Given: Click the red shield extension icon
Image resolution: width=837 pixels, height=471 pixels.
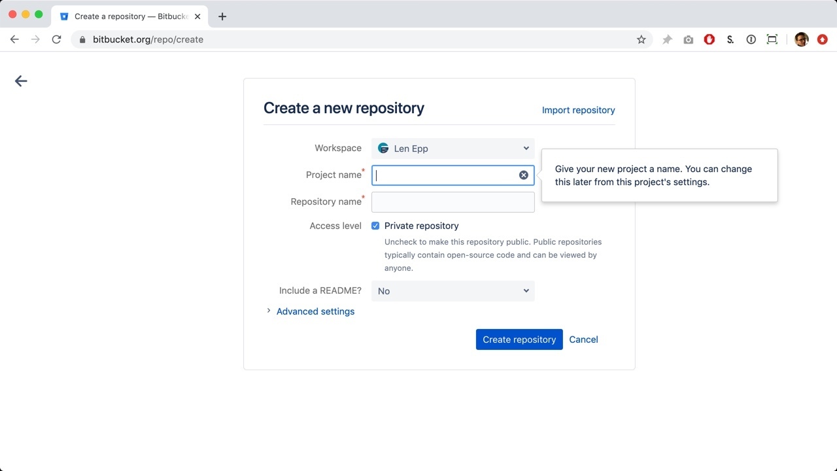Looking at the screenshot, I should click(x=709, y=40).
